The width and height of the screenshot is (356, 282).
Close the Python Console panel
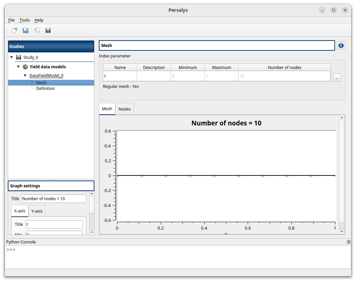pos(349,242)
